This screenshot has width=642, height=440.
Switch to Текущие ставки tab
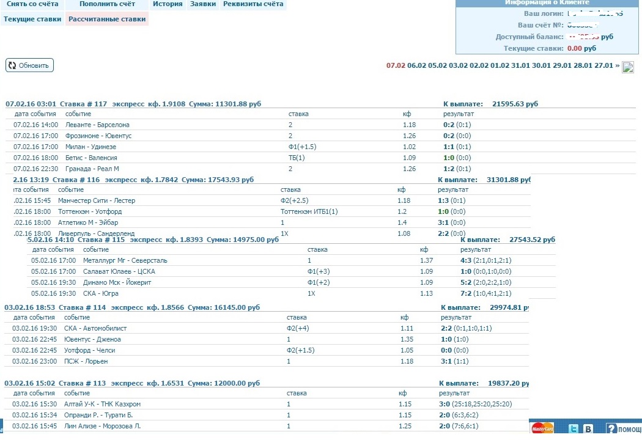click(x=32, y=19)
